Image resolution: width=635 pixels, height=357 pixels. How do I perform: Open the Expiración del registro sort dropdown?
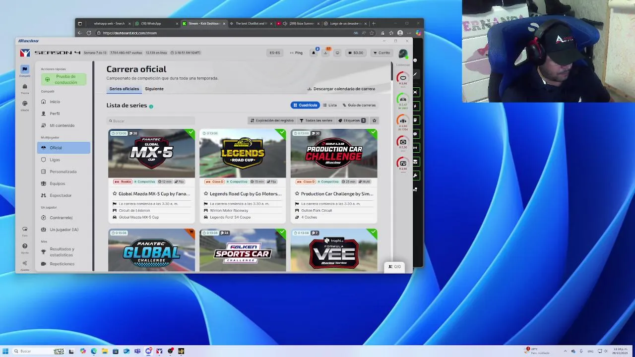click(x=272, y=120)
